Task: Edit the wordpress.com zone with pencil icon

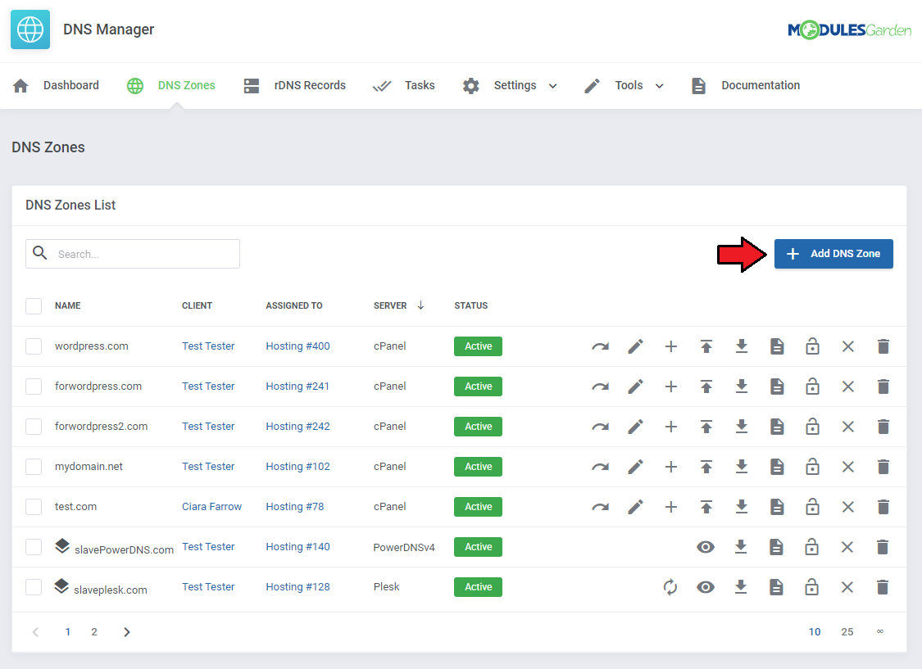Action: [636, 346]
